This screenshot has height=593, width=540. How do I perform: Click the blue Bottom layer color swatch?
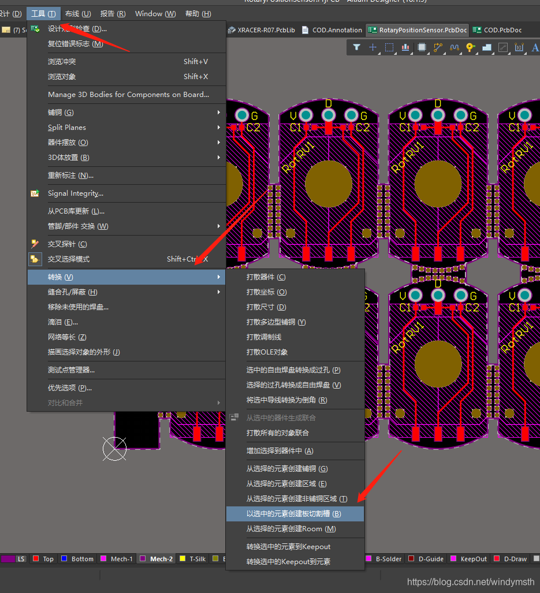[64, 558]
